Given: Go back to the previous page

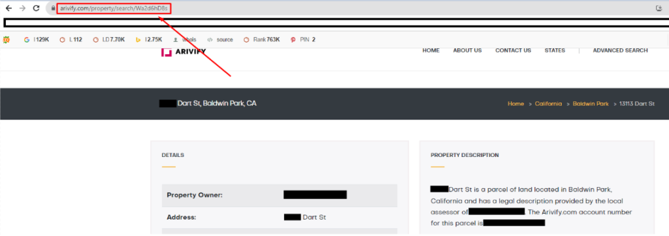Looking at the screenshot, I should tap(8, 8).
